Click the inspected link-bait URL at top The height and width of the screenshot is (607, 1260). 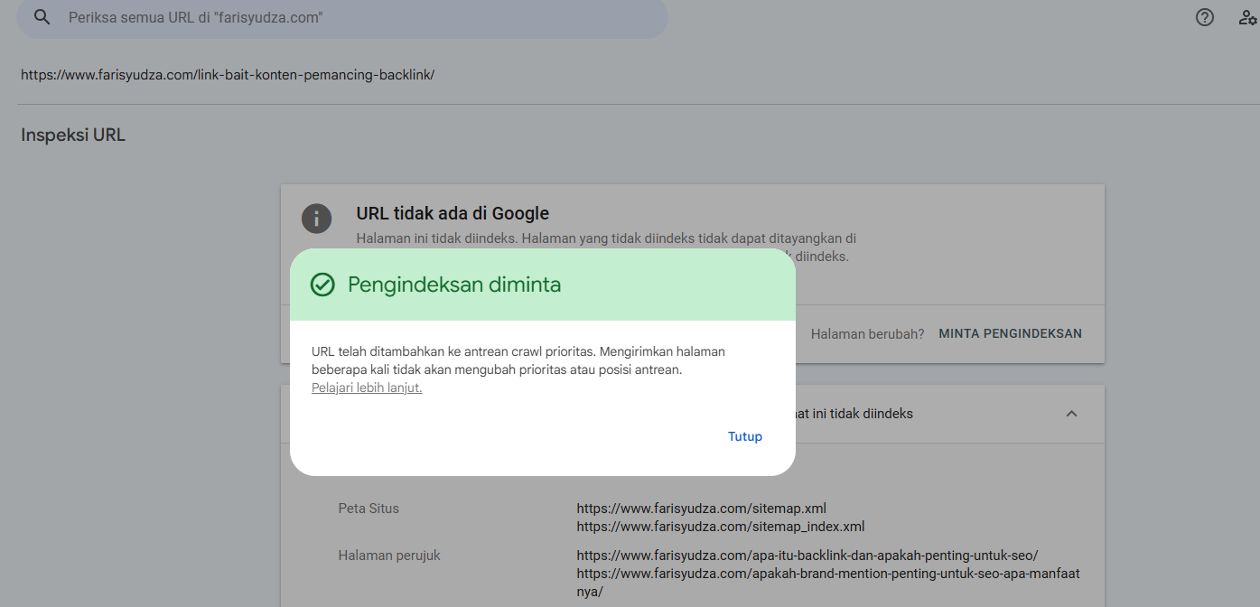[x=228, y=75]
